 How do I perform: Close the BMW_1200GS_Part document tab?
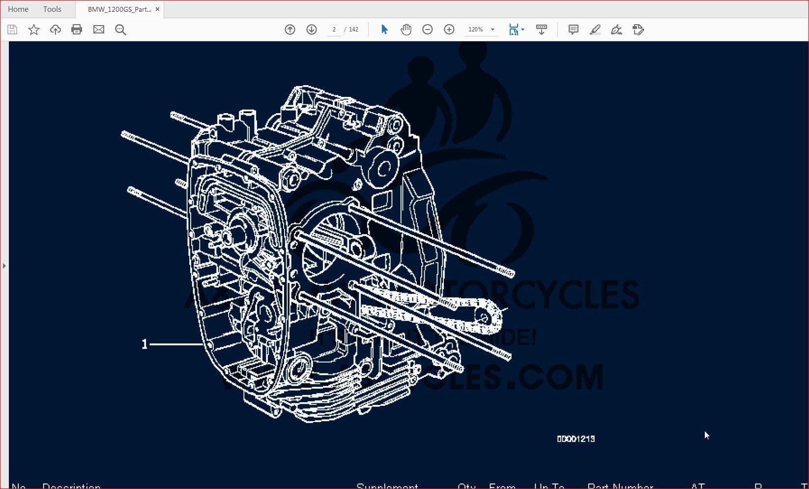point(157,9)
